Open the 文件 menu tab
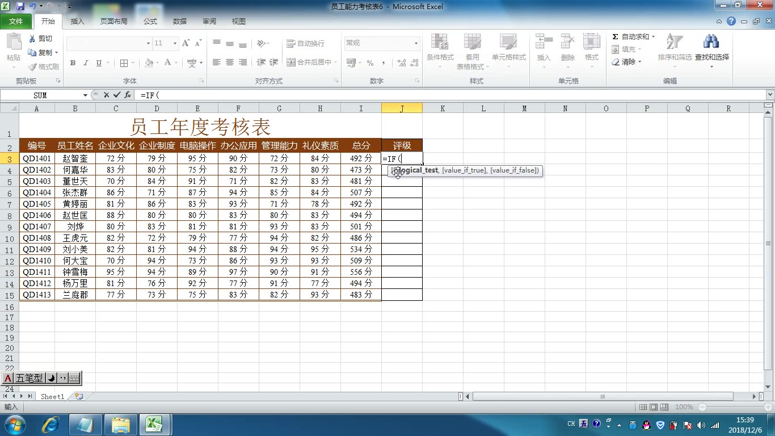This screenshot has height=436, width=775. click(x=16, y=21)
